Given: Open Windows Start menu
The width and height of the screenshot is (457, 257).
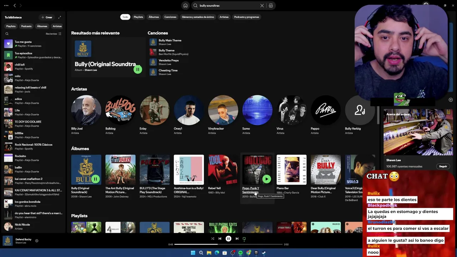Looking at the screenshot, I should pyautogui.click(x=193, y=253).
